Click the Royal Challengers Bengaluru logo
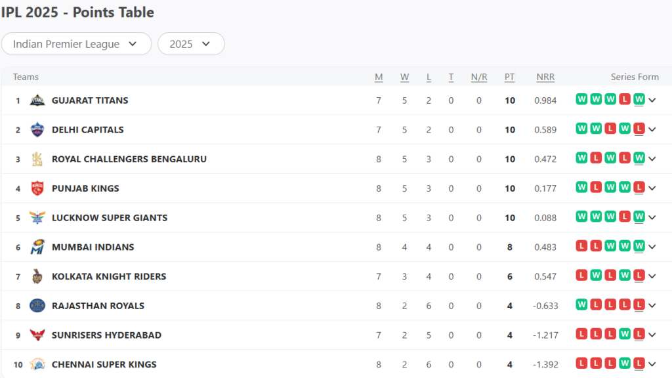 (37, 158)
